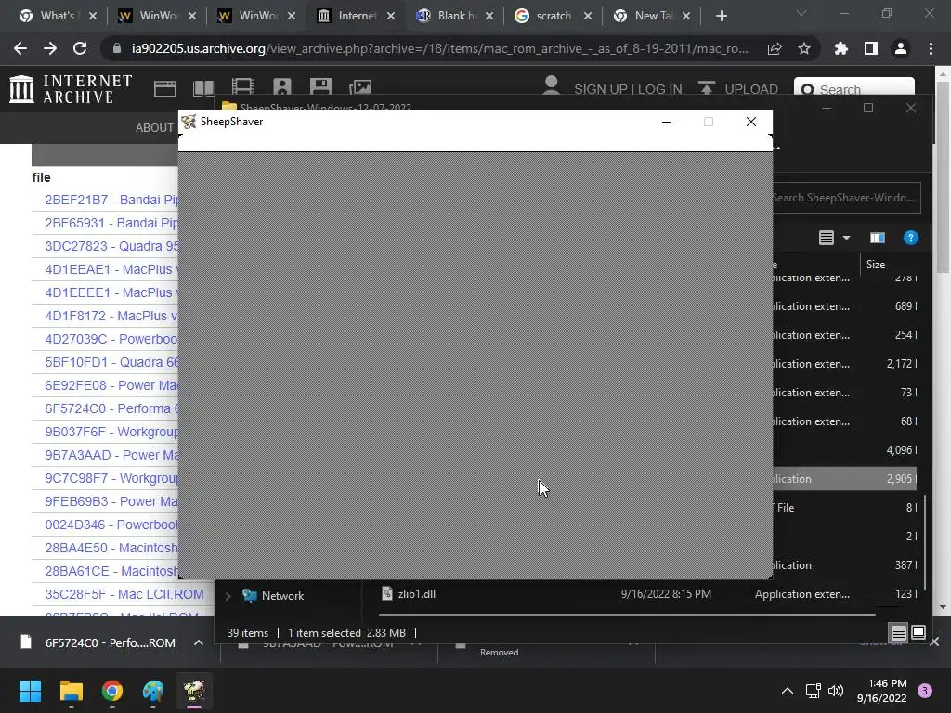This screenshot has width=951, height=713.
Task: Open the 6F5724C0 Performa ROM link
Action: tap(111, 408)
